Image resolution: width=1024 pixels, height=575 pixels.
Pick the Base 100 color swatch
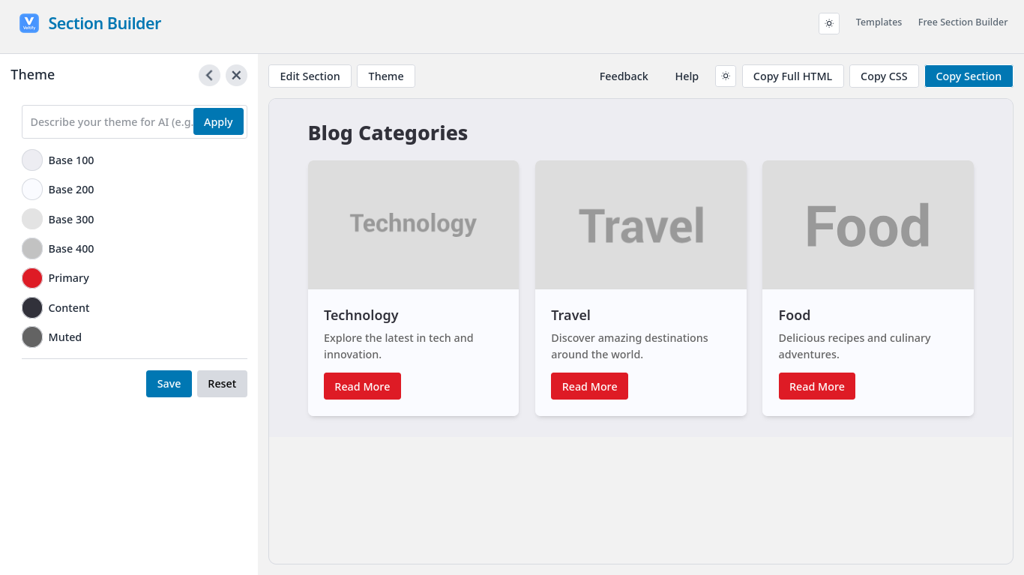pyautogui.click(x=32, y=160)
